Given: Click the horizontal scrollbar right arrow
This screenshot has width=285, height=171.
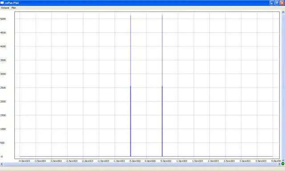Looking at the screenshot, I should tap(279, 164).
